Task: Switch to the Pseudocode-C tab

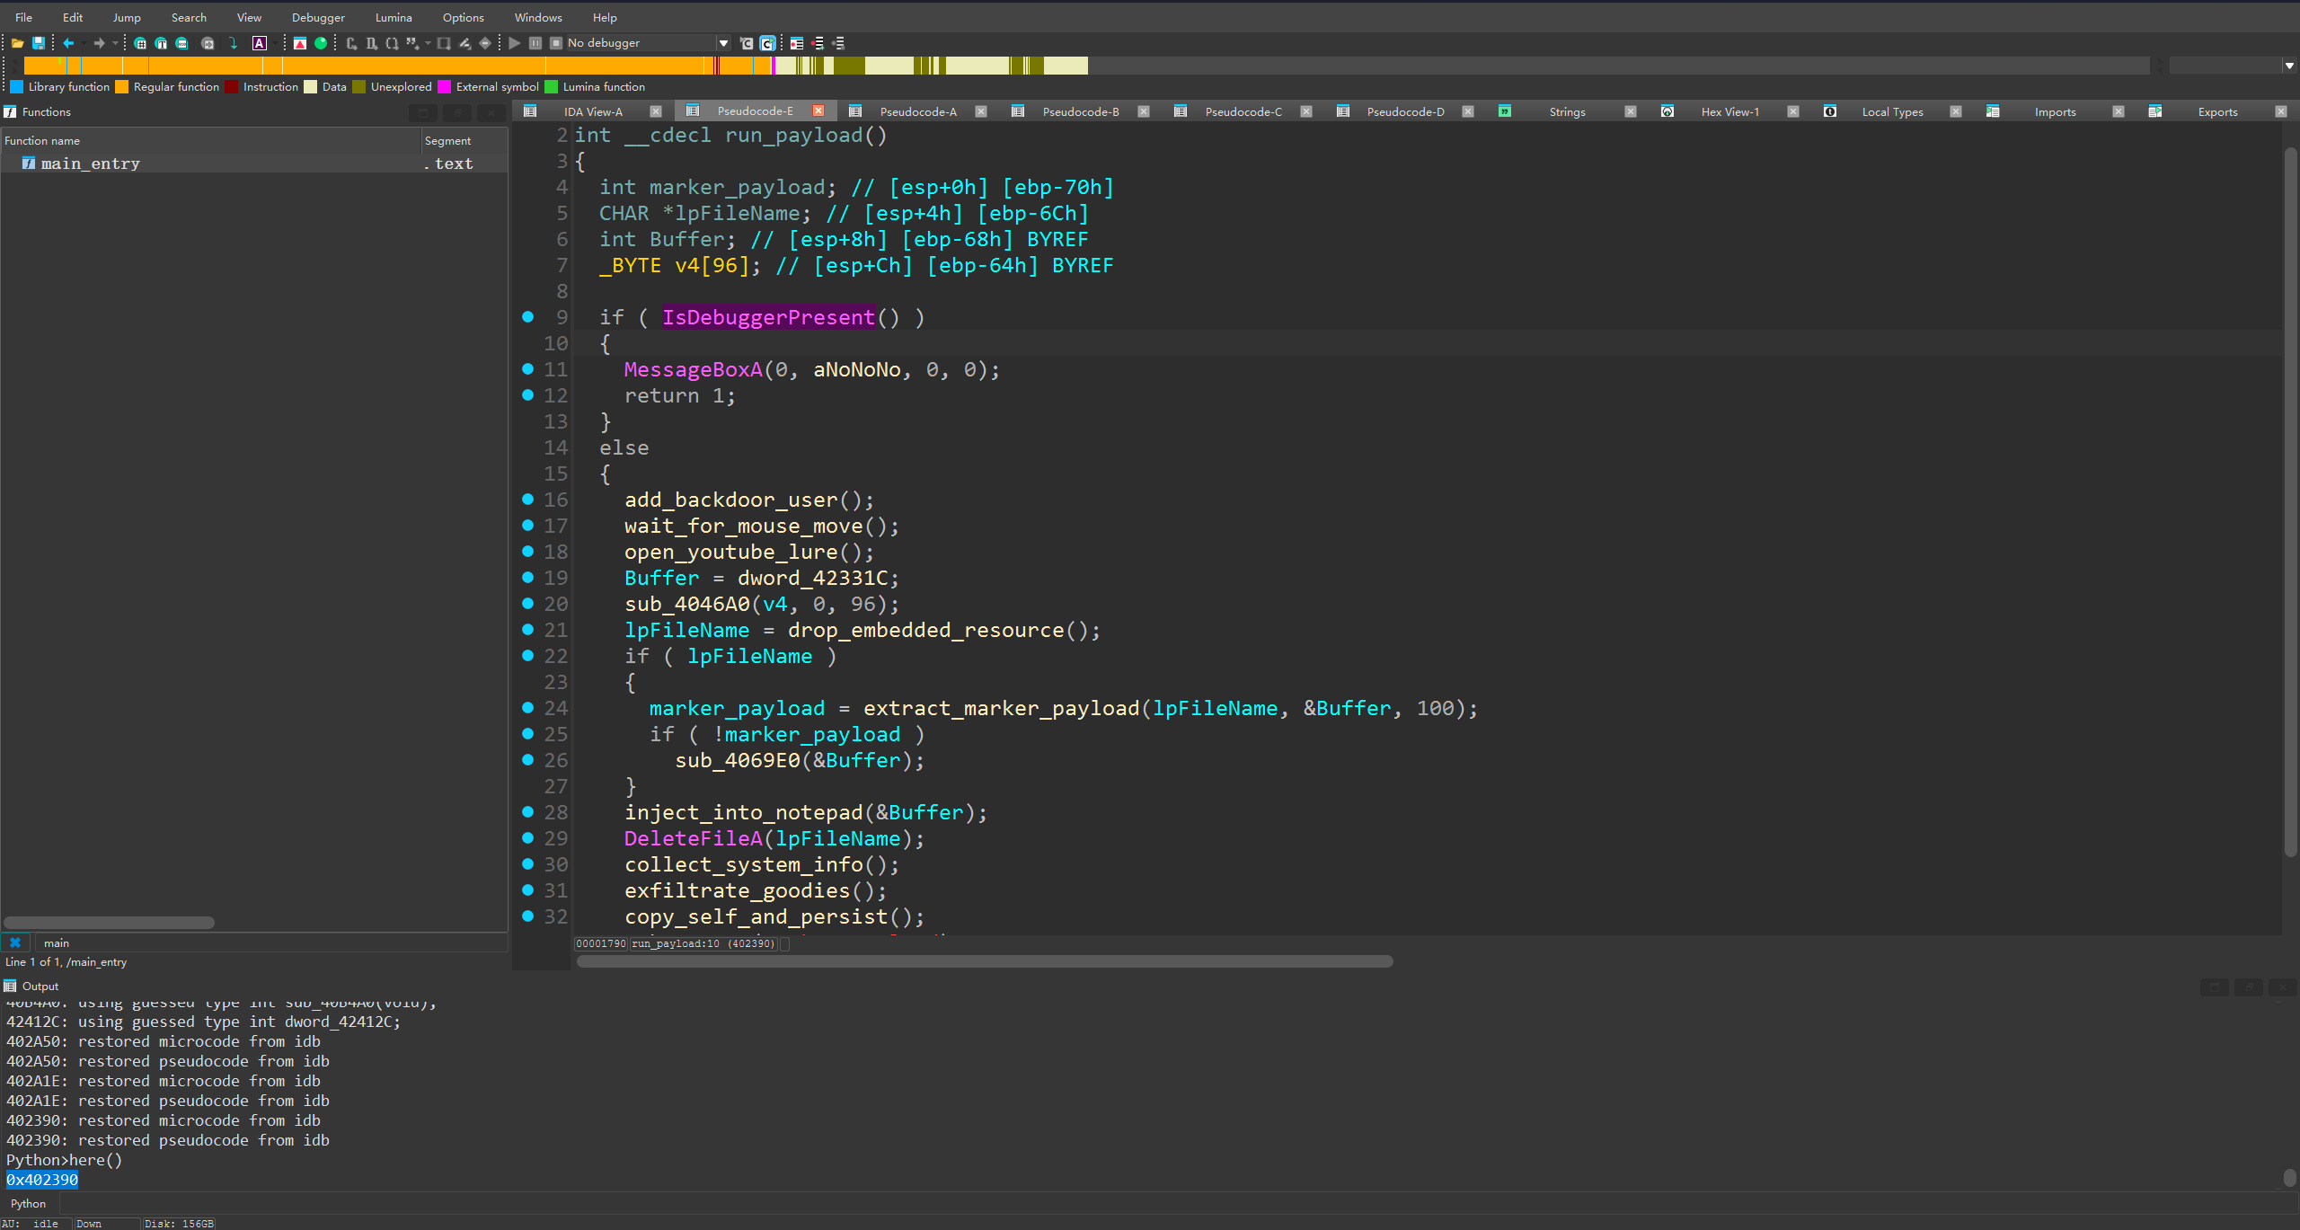Action: 1243,111
